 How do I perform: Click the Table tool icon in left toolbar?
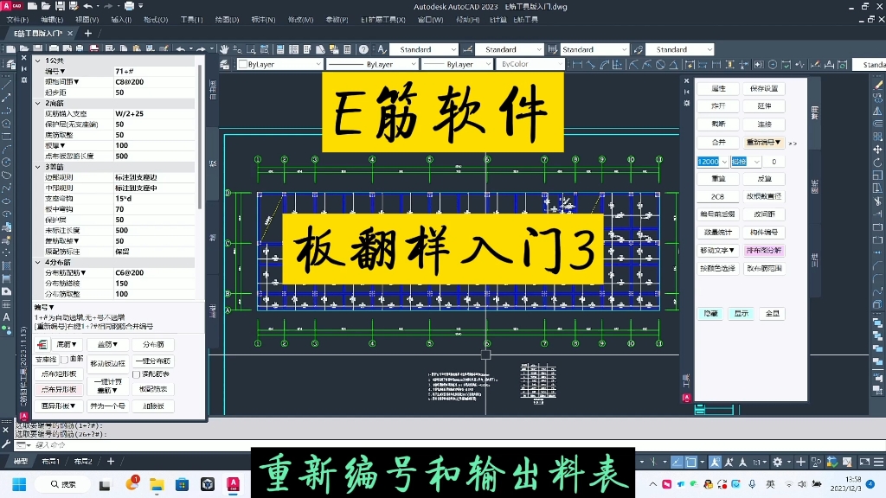tap(7, 304)
